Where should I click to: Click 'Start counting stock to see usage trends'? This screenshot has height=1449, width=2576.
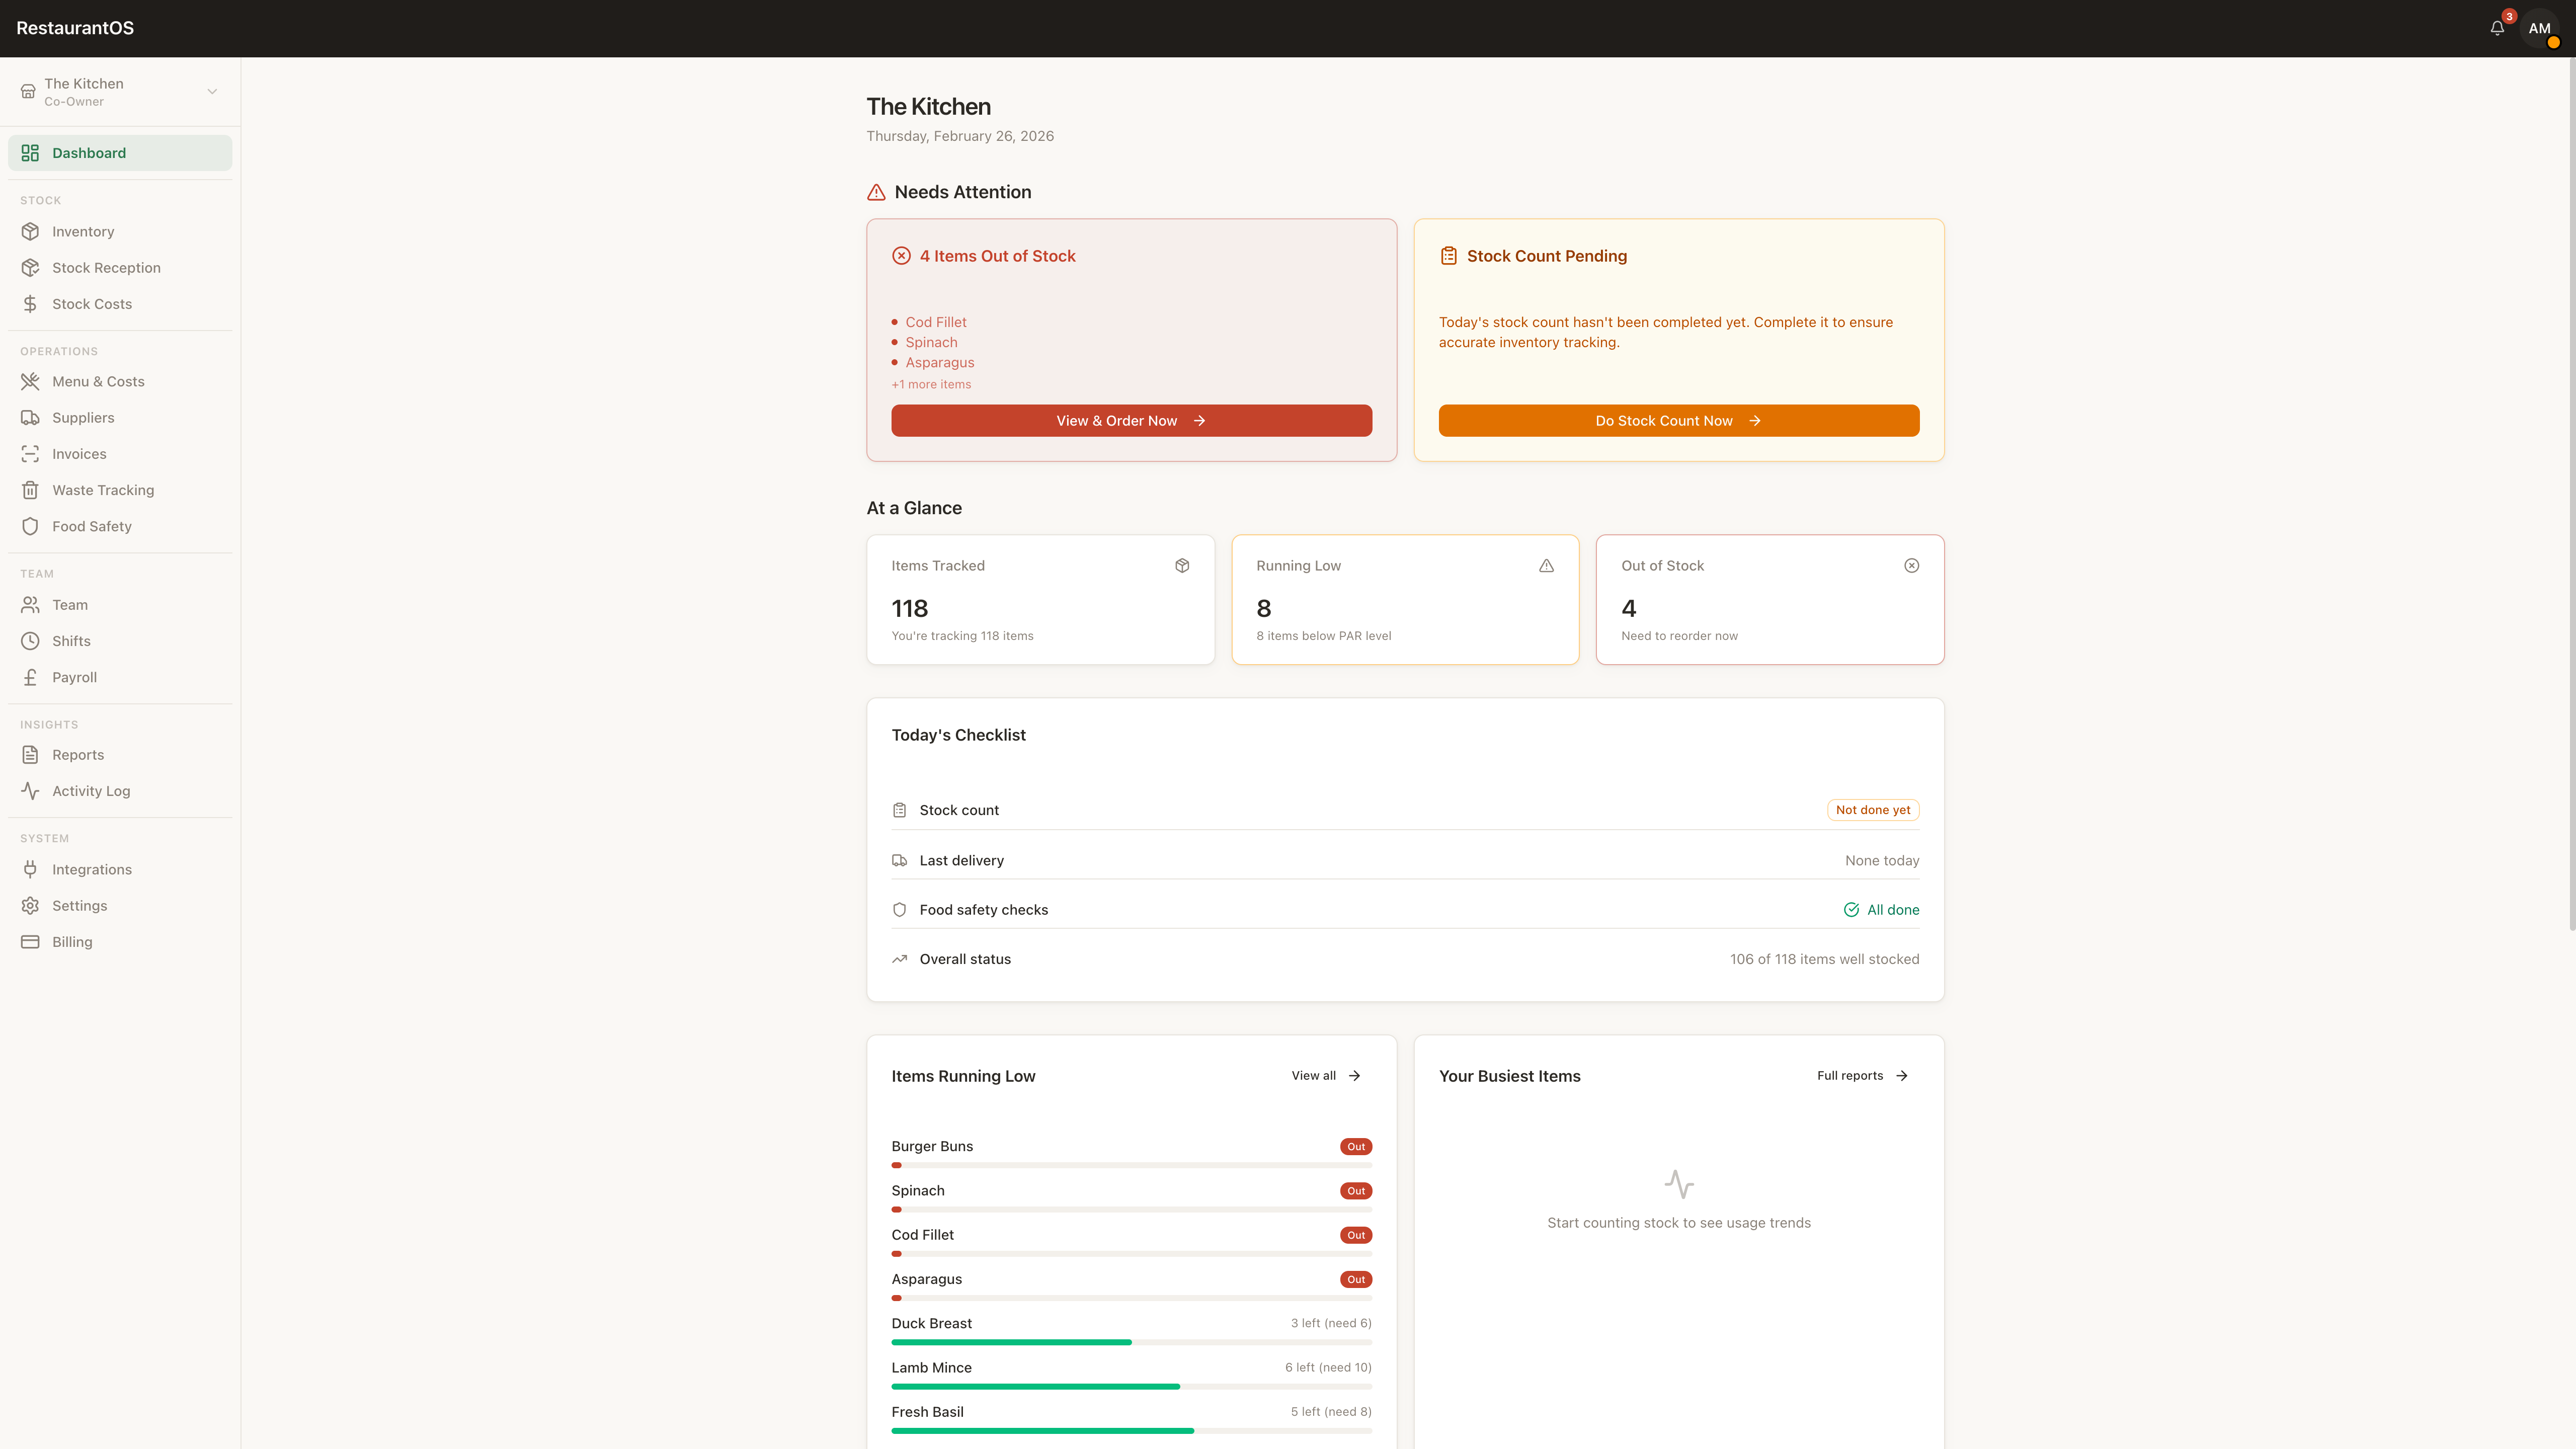(1678, 1223)
